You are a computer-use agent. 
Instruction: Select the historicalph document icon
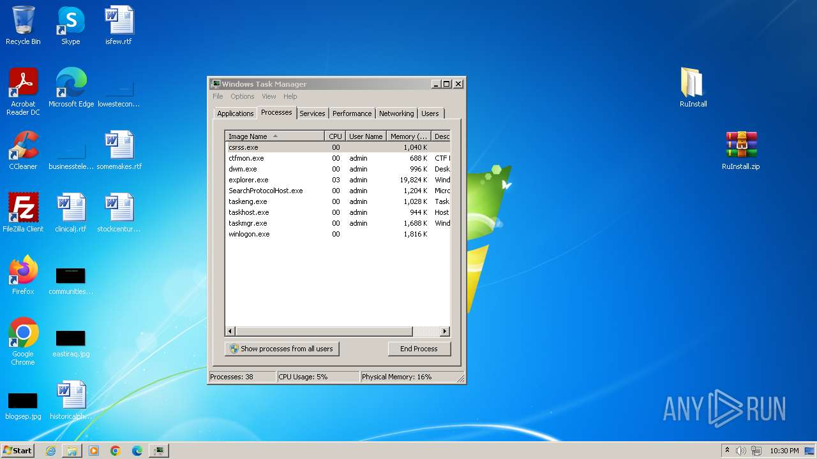(71, 400)
